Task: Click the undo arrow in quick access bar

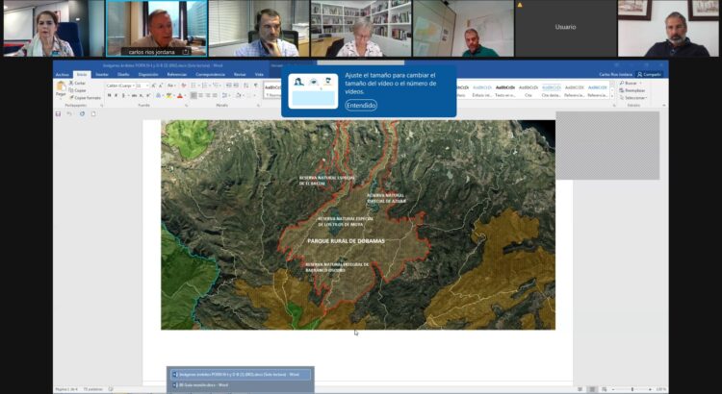Action: tap(69, 113)
